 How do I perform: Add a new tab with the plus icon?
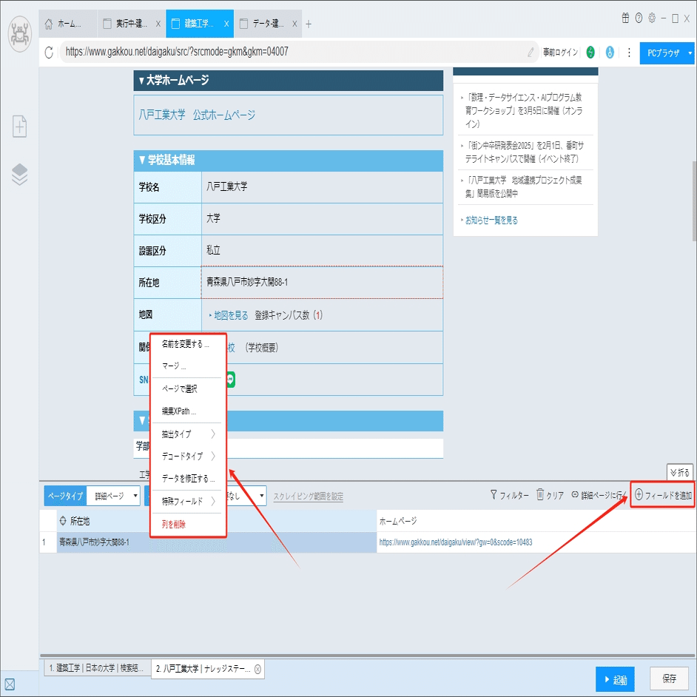[309, 24]
